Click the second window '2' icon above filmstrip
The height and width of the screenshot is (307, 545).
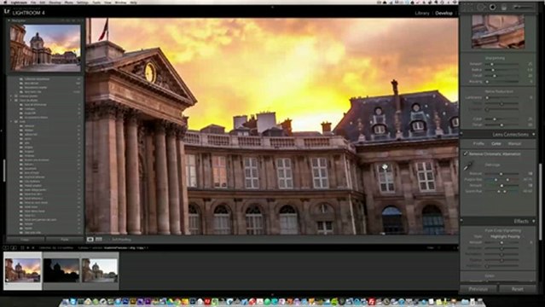(14, 248)
